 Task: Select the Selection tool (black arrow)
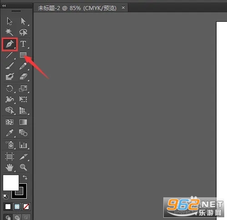[x=10, y=21]
